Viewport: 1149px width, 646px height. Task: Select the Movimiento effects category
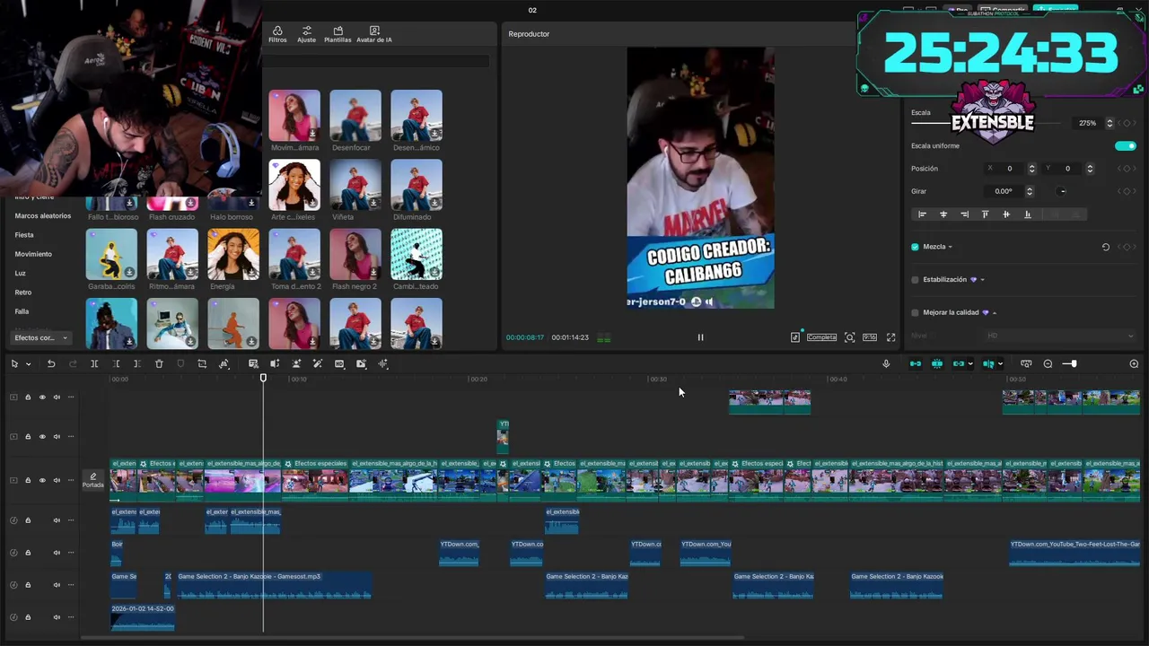pyautogui.click(x=33, y=254)
